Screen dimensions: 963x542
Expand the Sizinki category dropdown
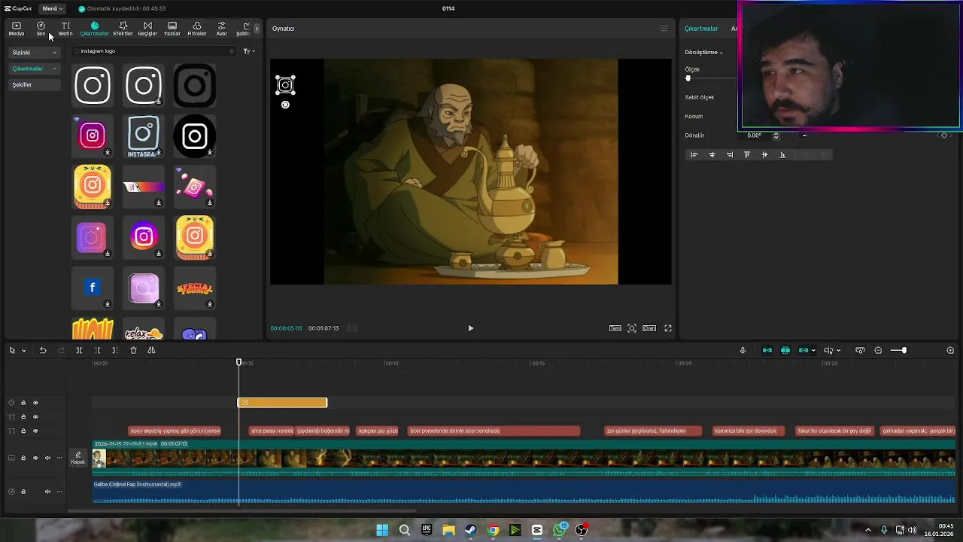tap(34, 53)
